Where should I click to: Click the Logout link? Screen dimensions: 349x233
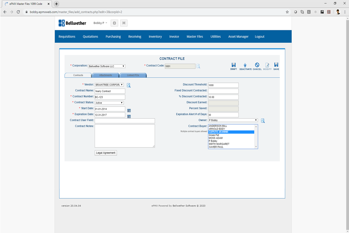(x=259, y=37)
